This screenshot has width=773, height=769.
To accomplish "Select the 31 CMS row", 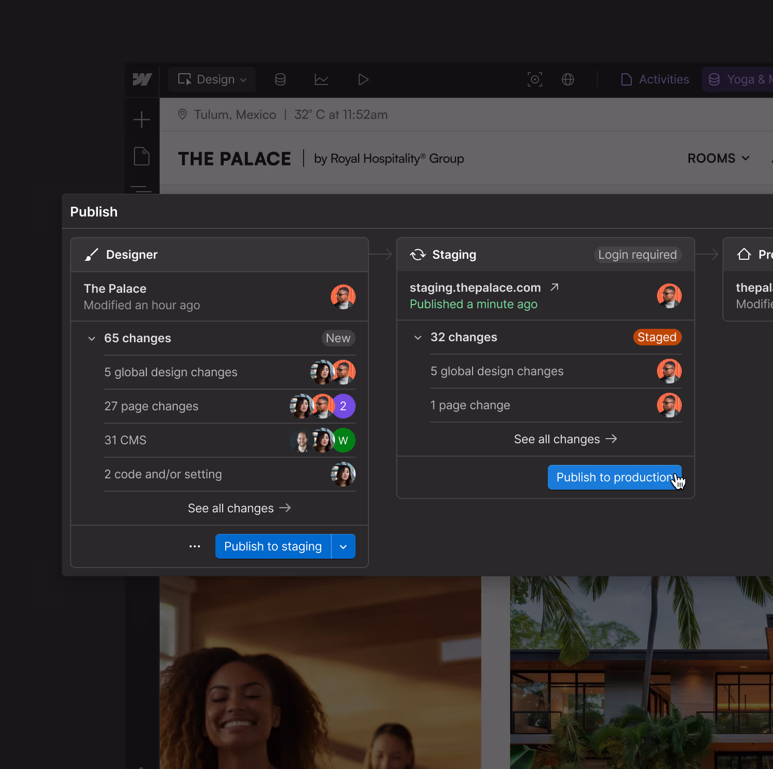I will tap(230, 440).
